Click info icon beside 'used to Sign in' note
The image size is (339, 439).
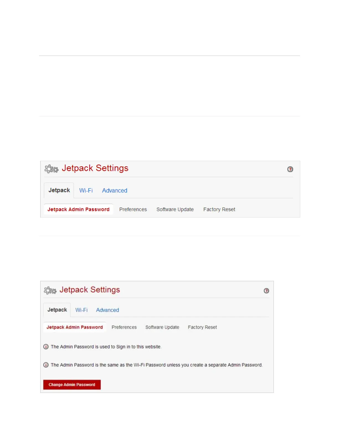(x=46, y=347)
